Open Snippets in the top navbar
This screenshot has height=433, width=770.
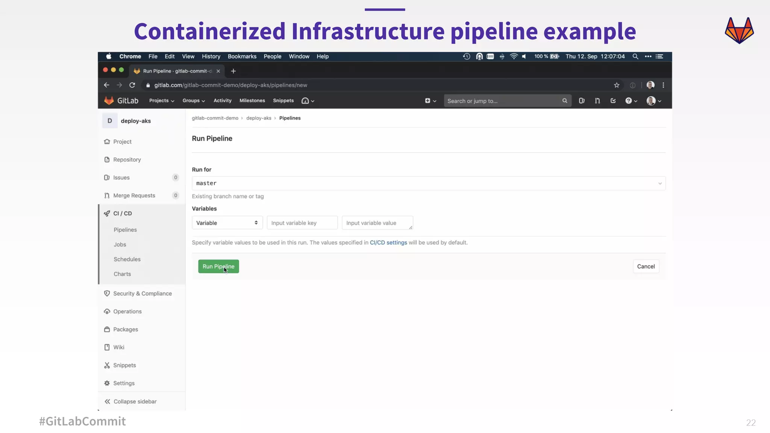pyautogui.click(x=283, y=101)
